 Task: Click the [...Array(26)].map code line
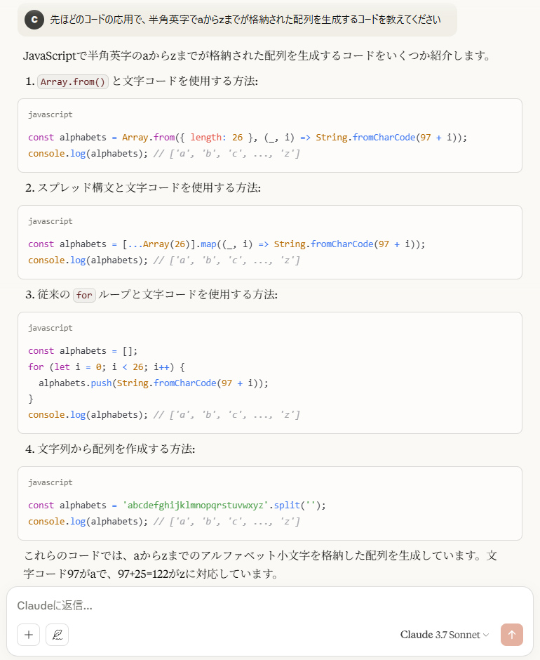[227, 244]
